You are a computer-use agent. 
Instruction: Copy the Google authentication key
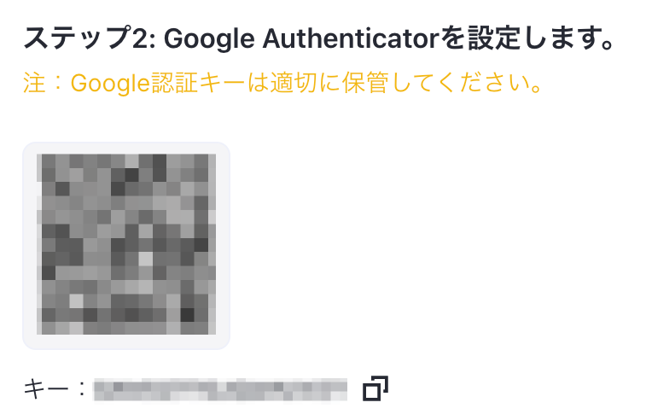pyautogui.click(x=375, y=388)
